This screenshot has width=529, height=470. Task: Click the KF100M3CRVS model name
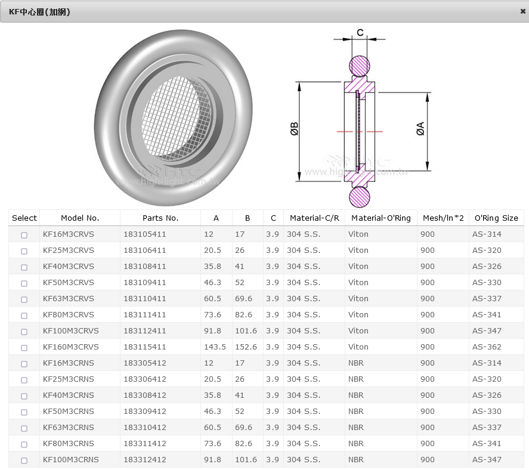tap(71, 331)
